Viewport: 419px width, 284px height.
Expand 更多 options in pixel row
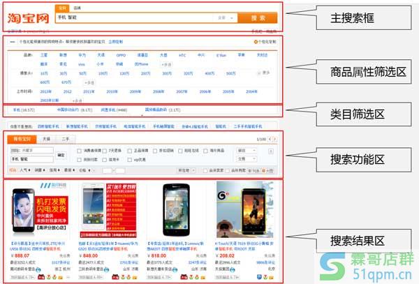click(264, 72)
